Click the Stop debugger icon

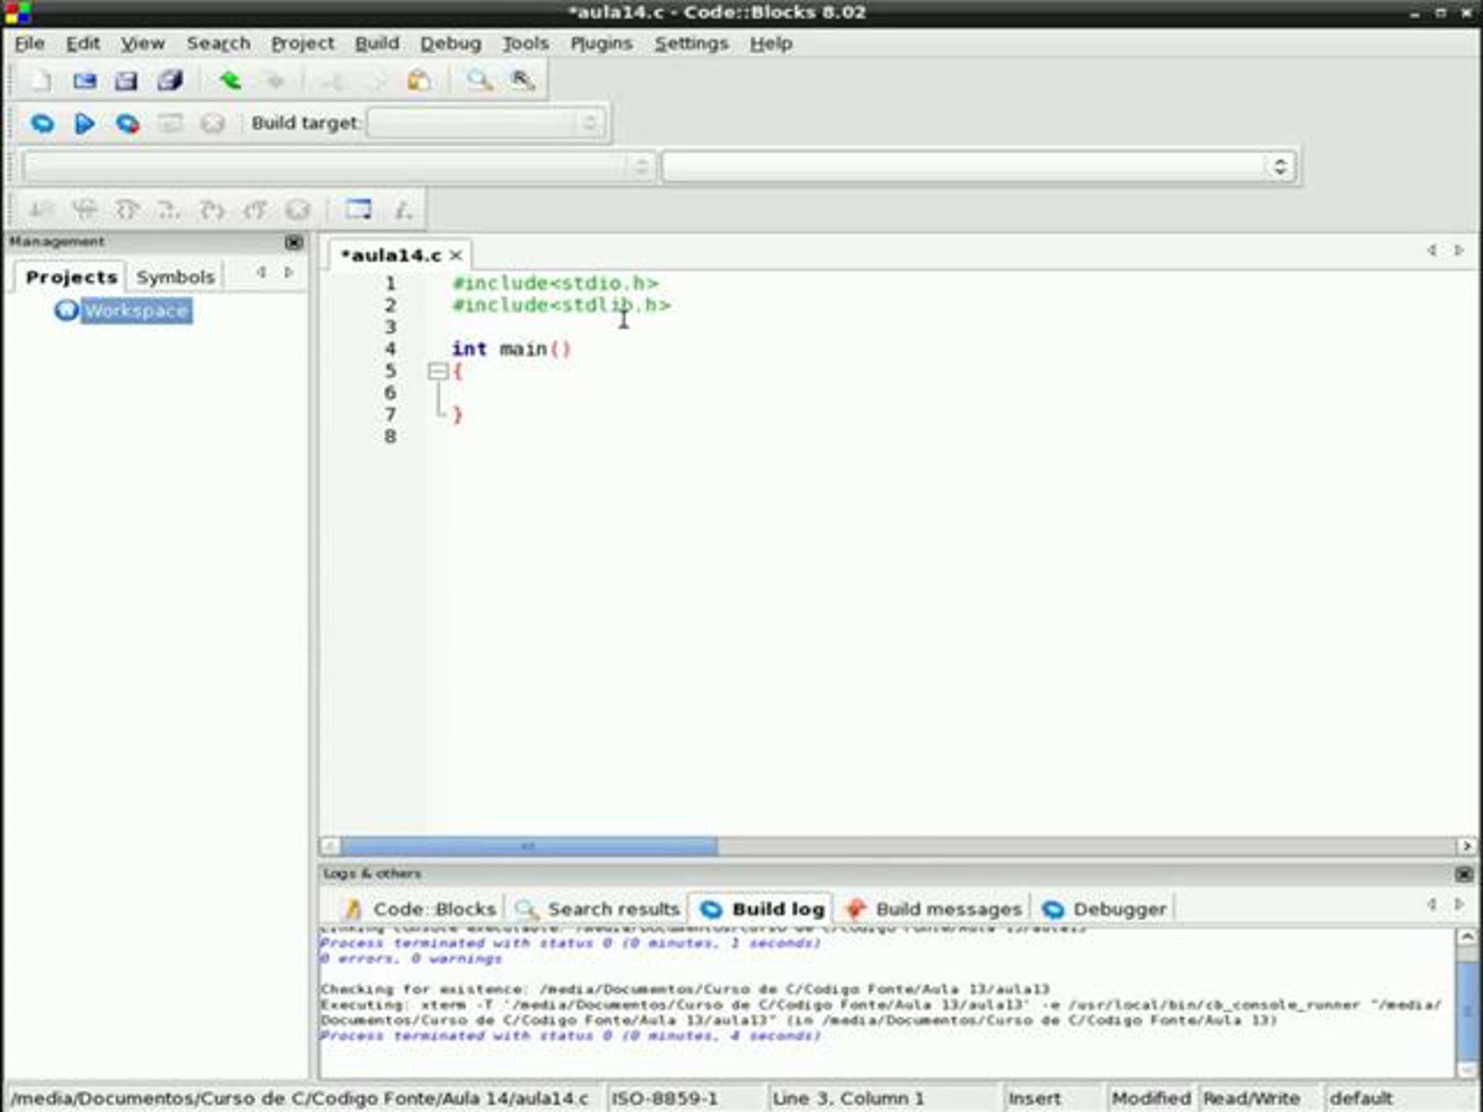click(x=298, y=210)
